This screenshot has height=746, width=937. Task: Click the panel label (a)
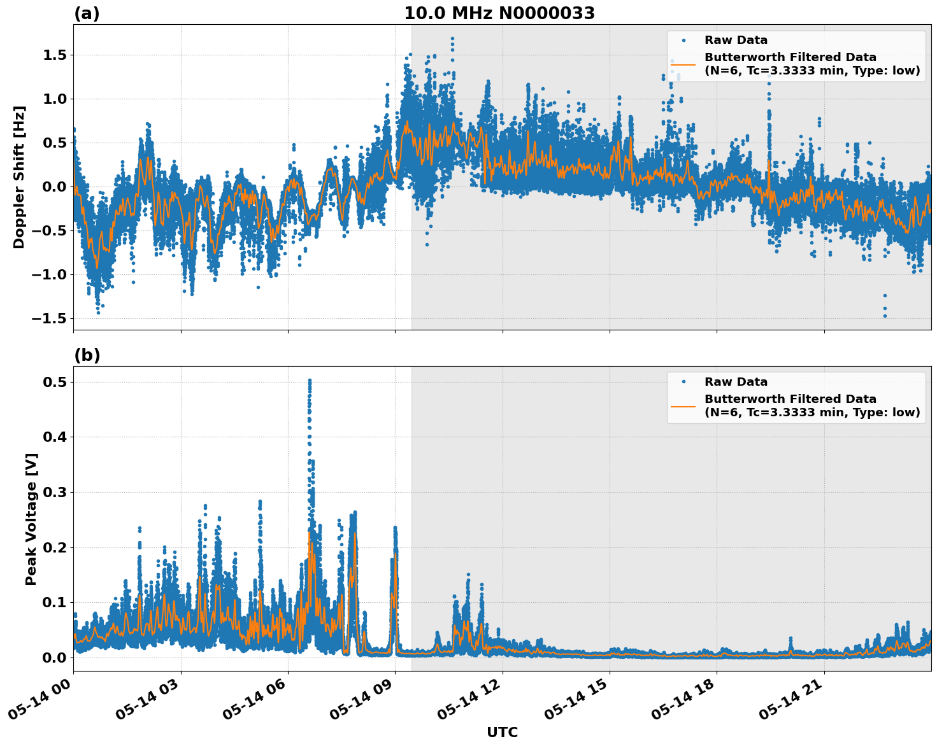(87, 11)
